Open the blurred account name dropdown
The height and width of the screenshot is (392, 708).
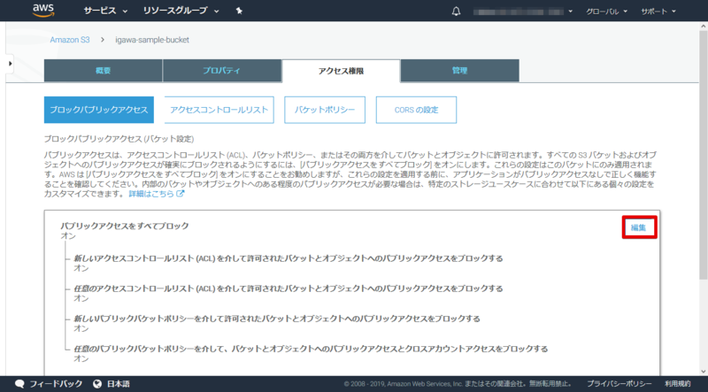click(523, 12)
